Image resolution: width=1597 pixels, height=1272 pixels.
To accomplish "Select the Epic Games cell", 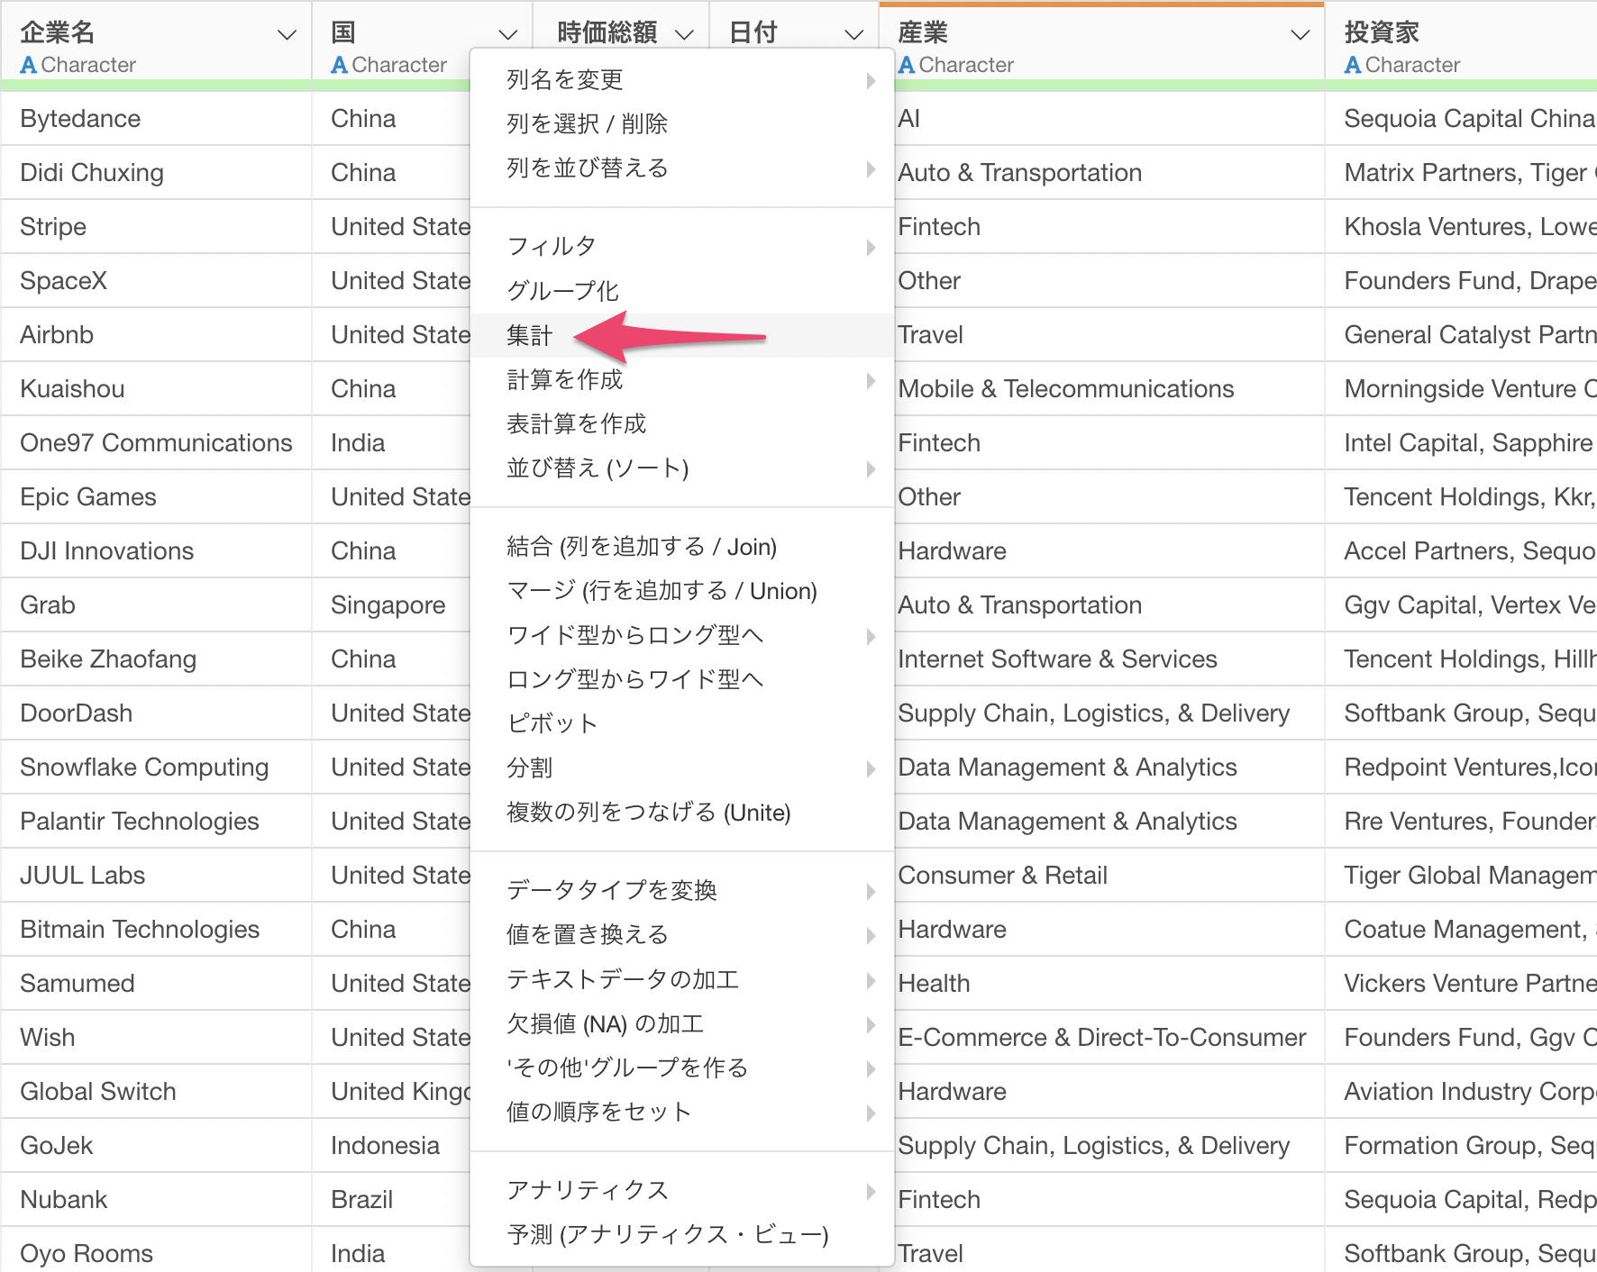I will 156,497.
